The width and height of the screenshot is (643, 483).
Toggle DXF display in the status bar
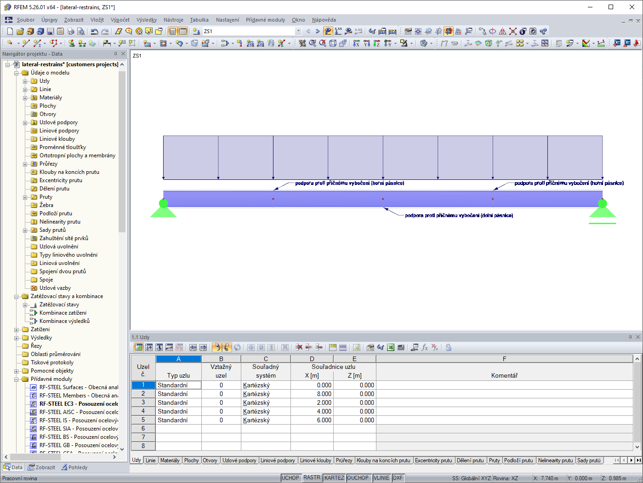coord(397,477)
